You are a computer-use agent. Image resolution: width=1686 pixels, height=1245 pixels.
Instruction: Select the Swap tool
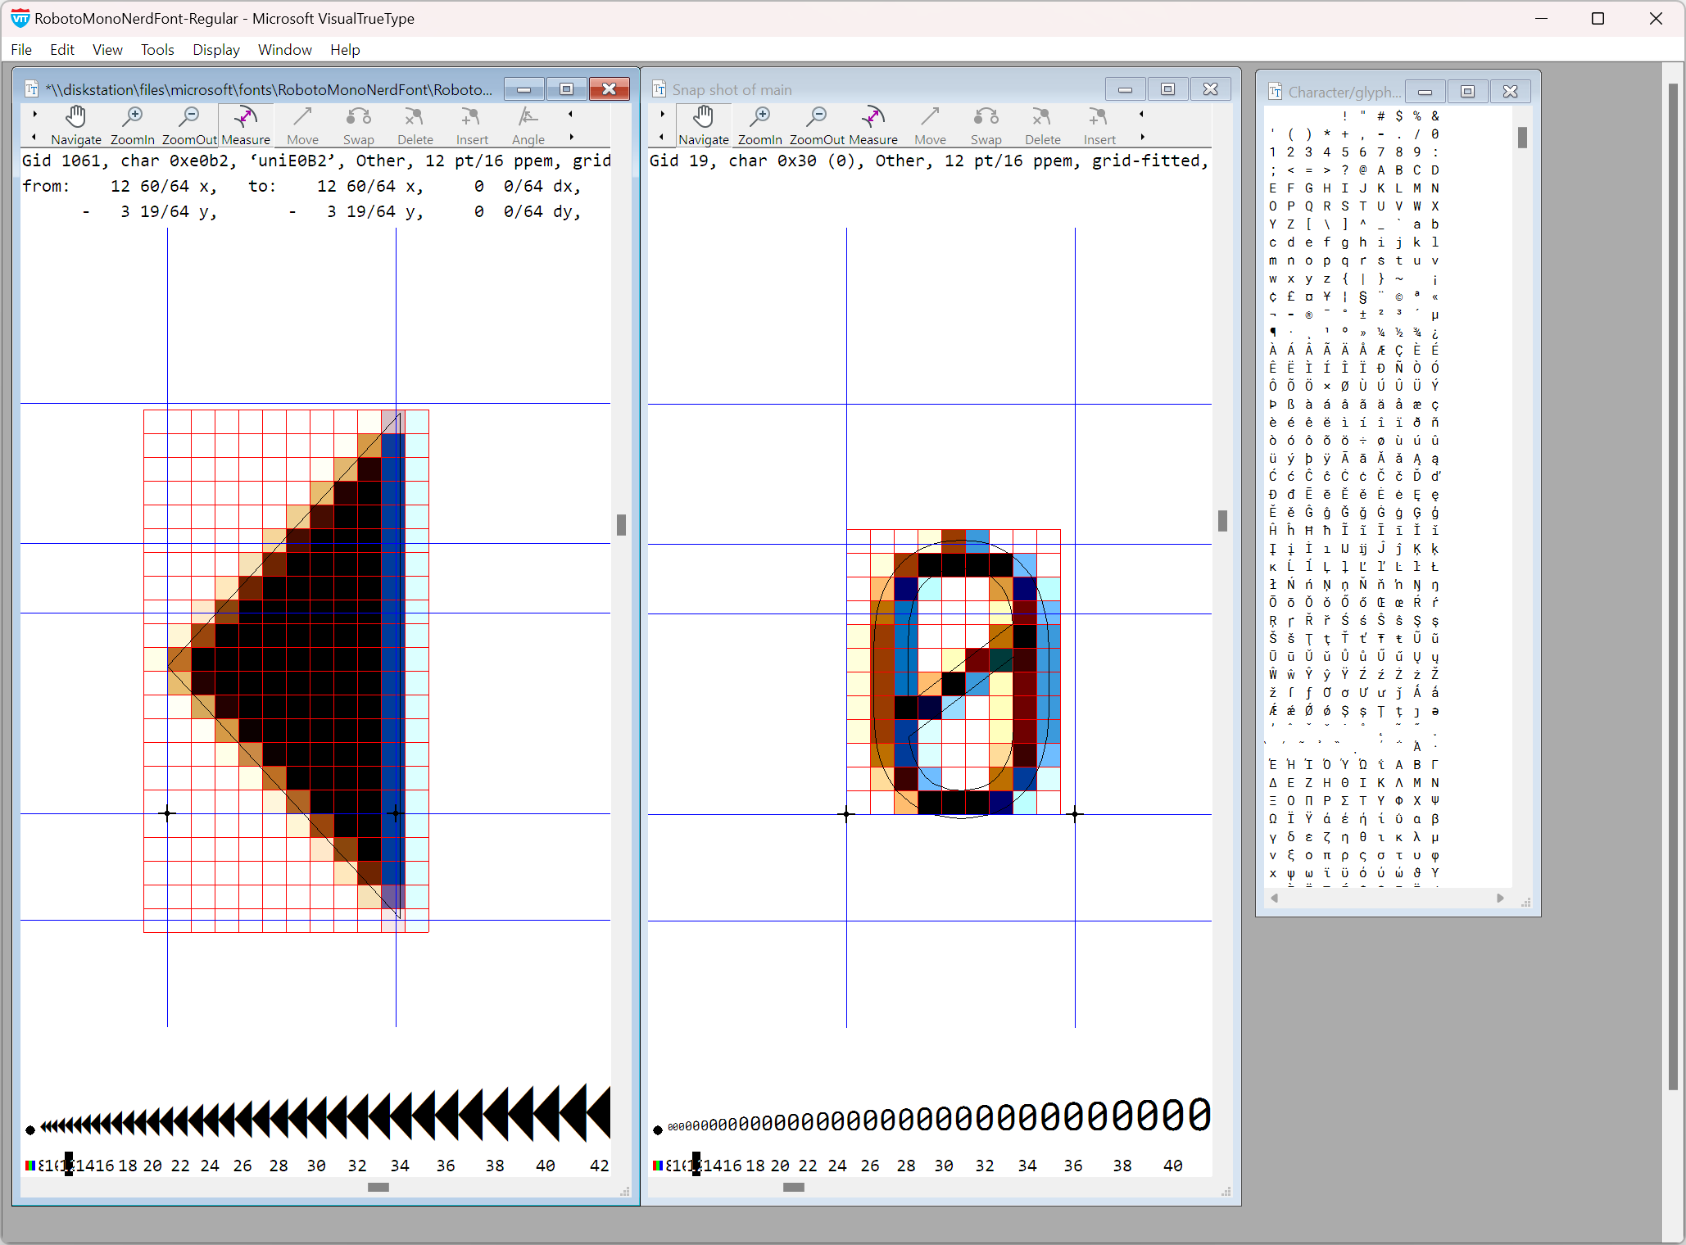358,124
